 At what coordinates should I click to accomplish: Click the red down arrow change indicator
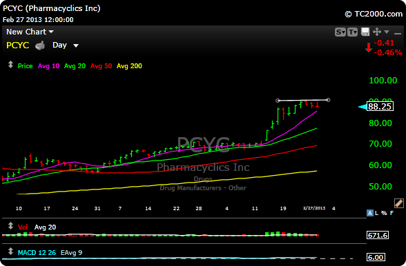click(x=369, y=48)
